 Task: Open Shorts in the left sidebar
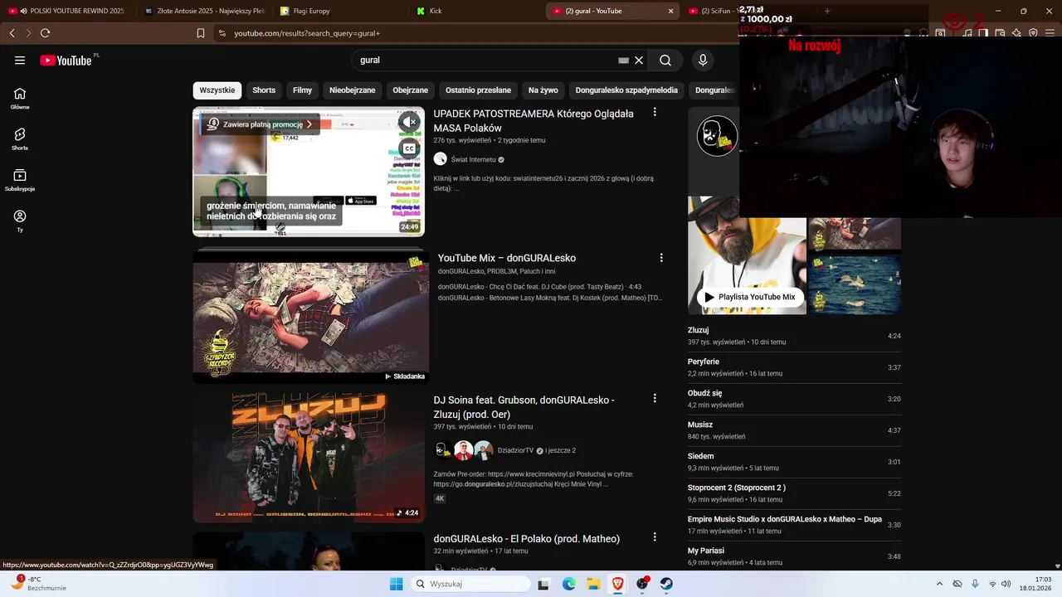point(20,139)
